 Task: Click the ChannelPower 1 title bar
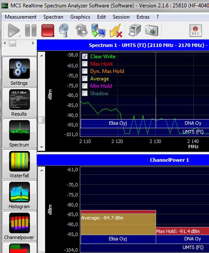[x=123, y=160]
